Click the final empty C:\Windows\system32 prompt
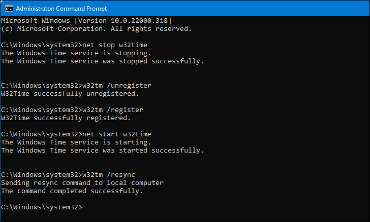Viewport: 370px width, 222px height. click(x=41, y=207)
